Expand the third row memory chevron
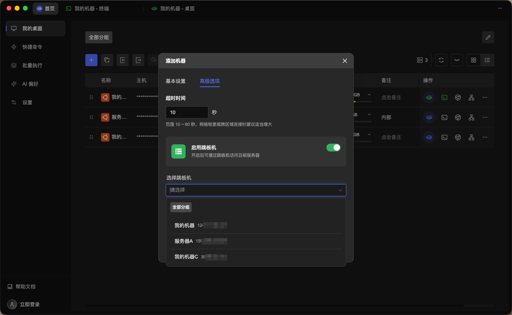The height and width of the screenshot is (315, 512). coord(369,134)
